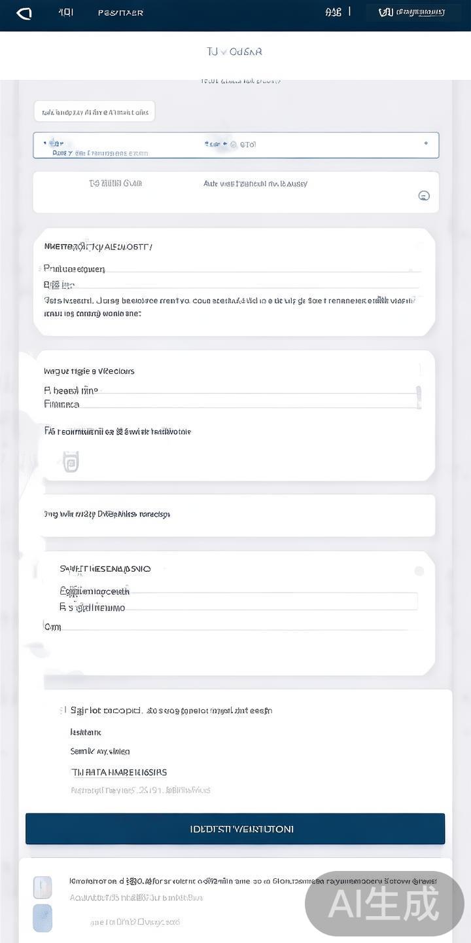This screenshot has width=471, height=943.
Task: Click the pale square icon in the bottom card
Action: click(43, 887)
